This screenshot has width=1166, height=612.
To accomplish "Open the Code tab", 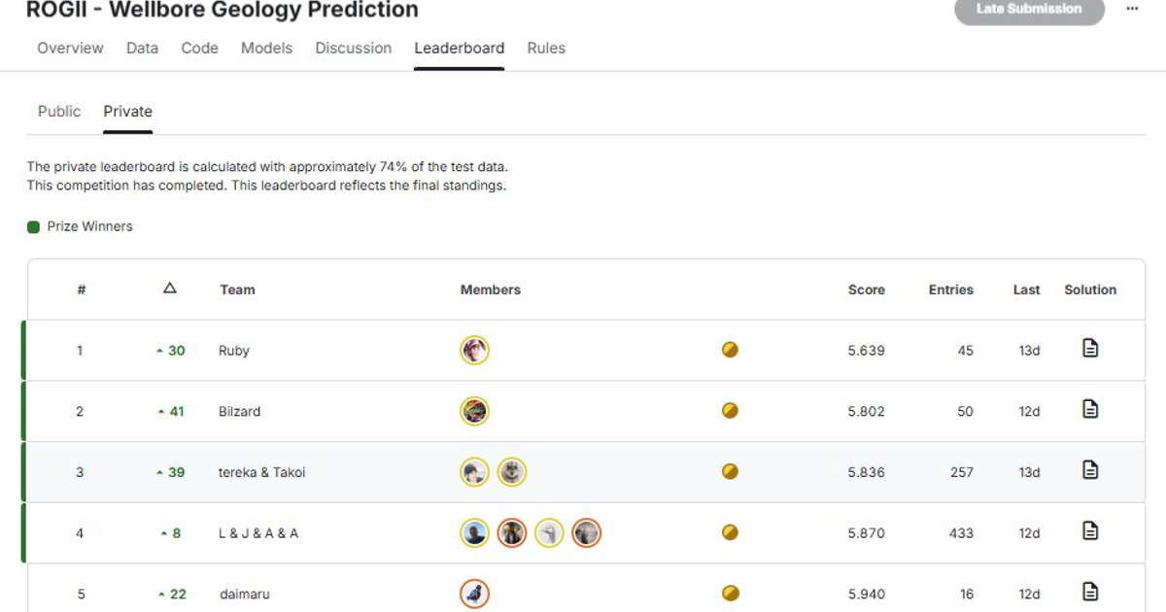I will tap(199, 48).
